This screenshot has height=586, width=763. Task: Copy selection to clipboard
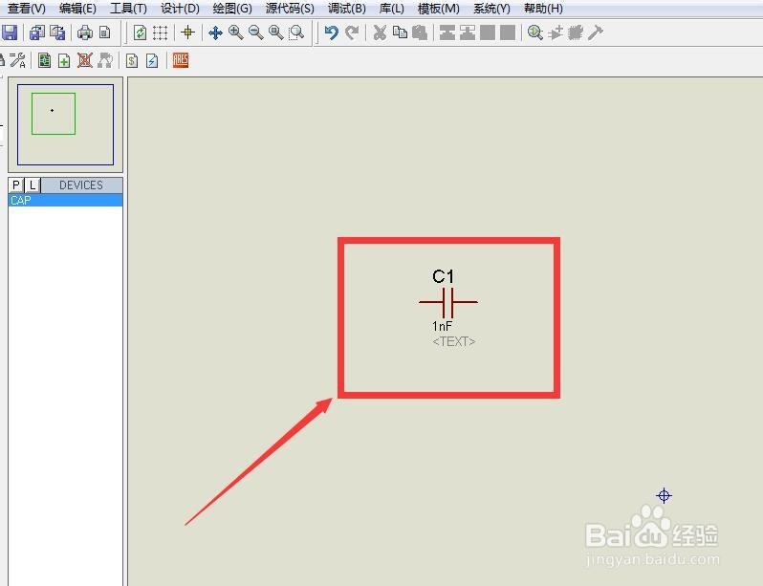(400, 33)
